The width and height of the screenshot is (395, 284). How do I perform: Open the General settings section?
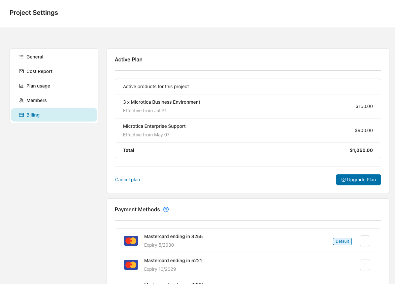tap(54, 57)
